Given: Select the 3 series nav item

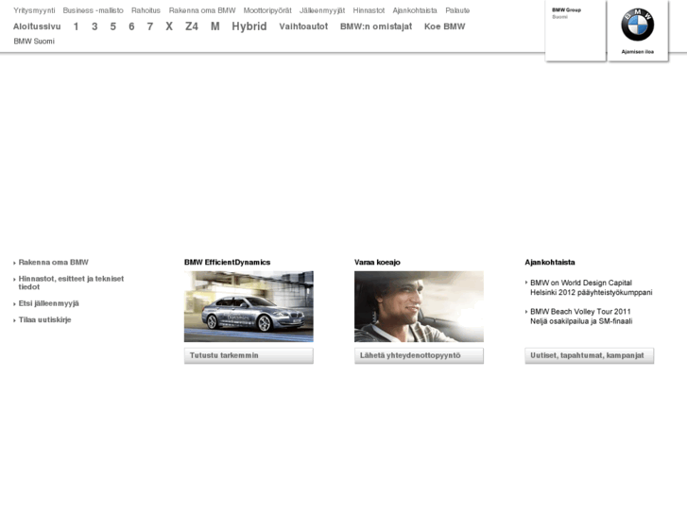Looking at the screenshot, I should (x=94, y=26).
